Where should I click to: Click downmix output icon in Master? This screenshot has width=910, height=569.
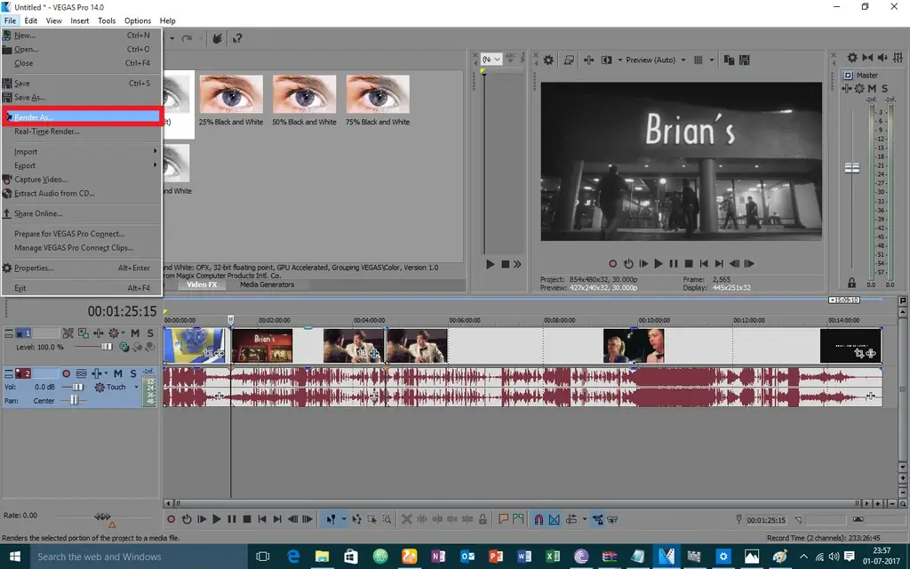tap(867, 58)
